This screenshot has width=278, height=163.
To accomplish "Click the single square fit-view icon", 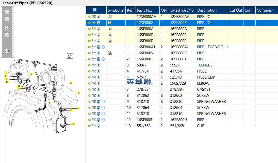I will click(x=7, y=35).
